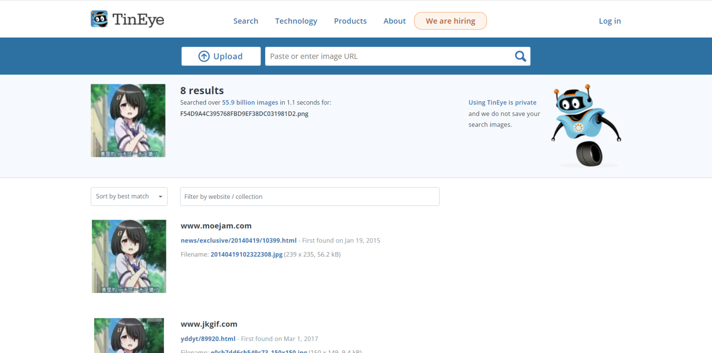
Task: Follow the Using TinEye is private link
Action: pyautogui.click(x=502, y=103)
